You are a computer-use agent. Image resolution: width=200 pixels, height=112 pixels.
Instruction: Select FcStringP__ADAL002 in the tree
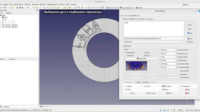click(x=11, y=27)
